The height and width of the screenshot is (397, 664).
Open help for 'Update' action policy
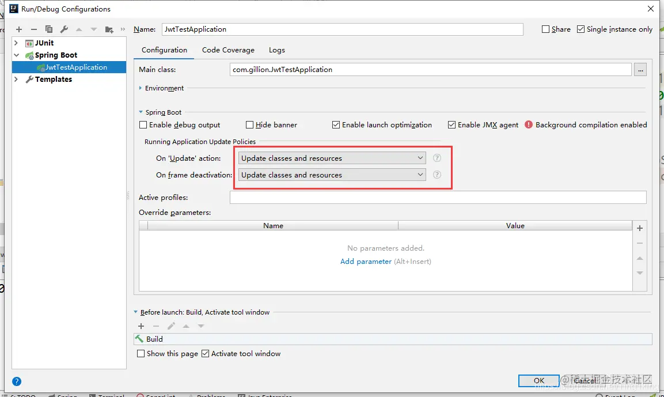pyautogui.click(x=437, y=158)
